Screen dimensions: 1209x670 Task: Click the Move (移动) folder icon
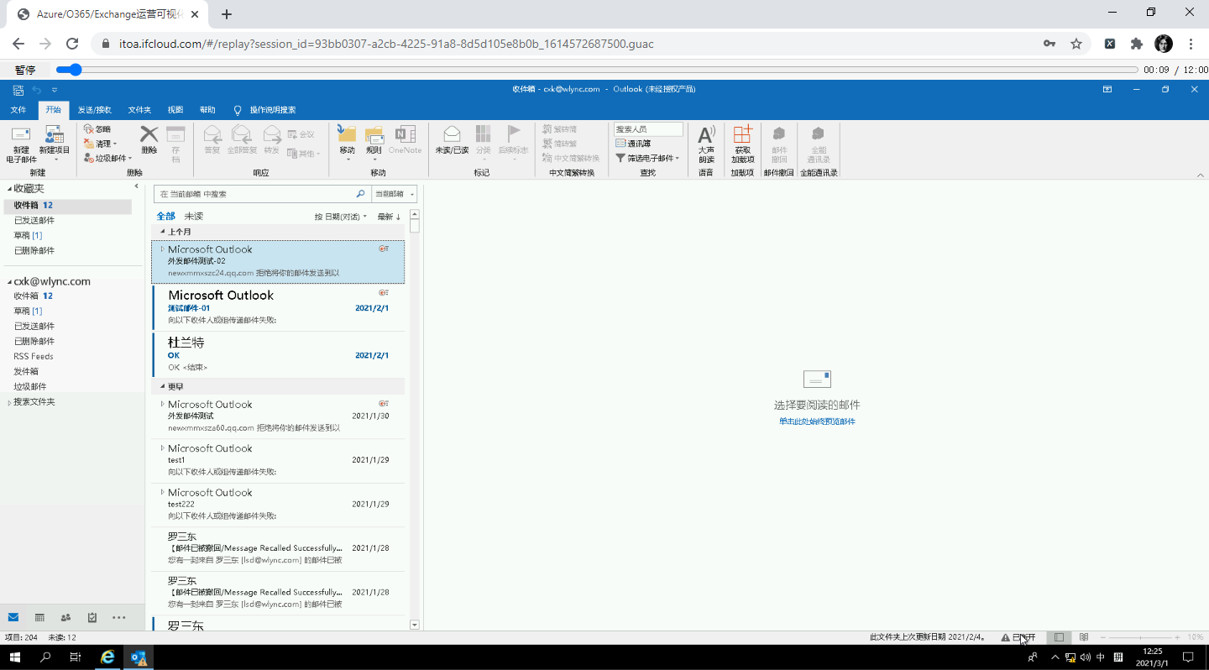coord(347,133)
